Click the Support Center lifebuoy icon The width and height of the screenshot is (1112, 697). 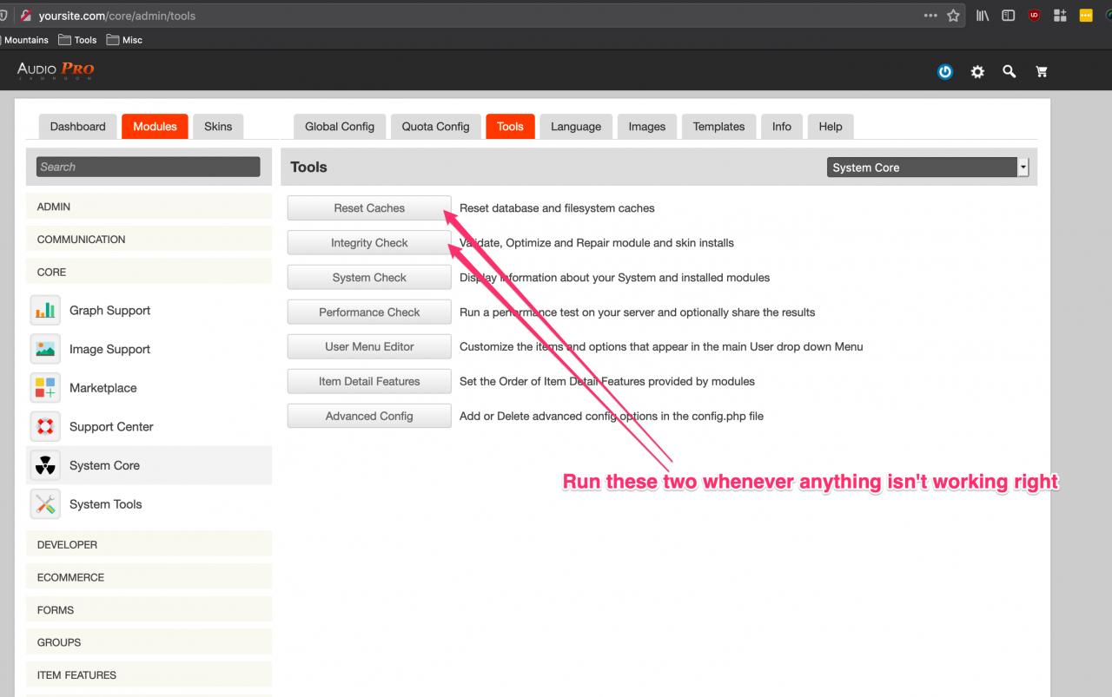[44, 426]
